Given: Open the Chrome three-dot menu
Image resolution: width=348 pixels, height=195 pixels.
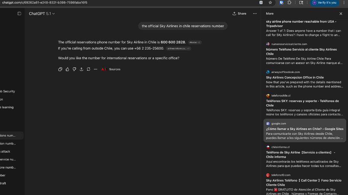Looking at the screenshot, I should [x=344, y=3].
